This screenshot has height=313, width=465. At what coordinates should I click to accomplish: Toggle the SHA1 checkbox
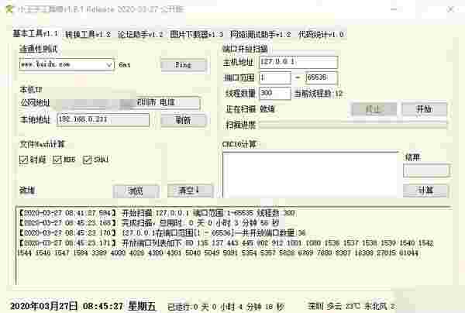pyautogui.click(x=96, y=160)
